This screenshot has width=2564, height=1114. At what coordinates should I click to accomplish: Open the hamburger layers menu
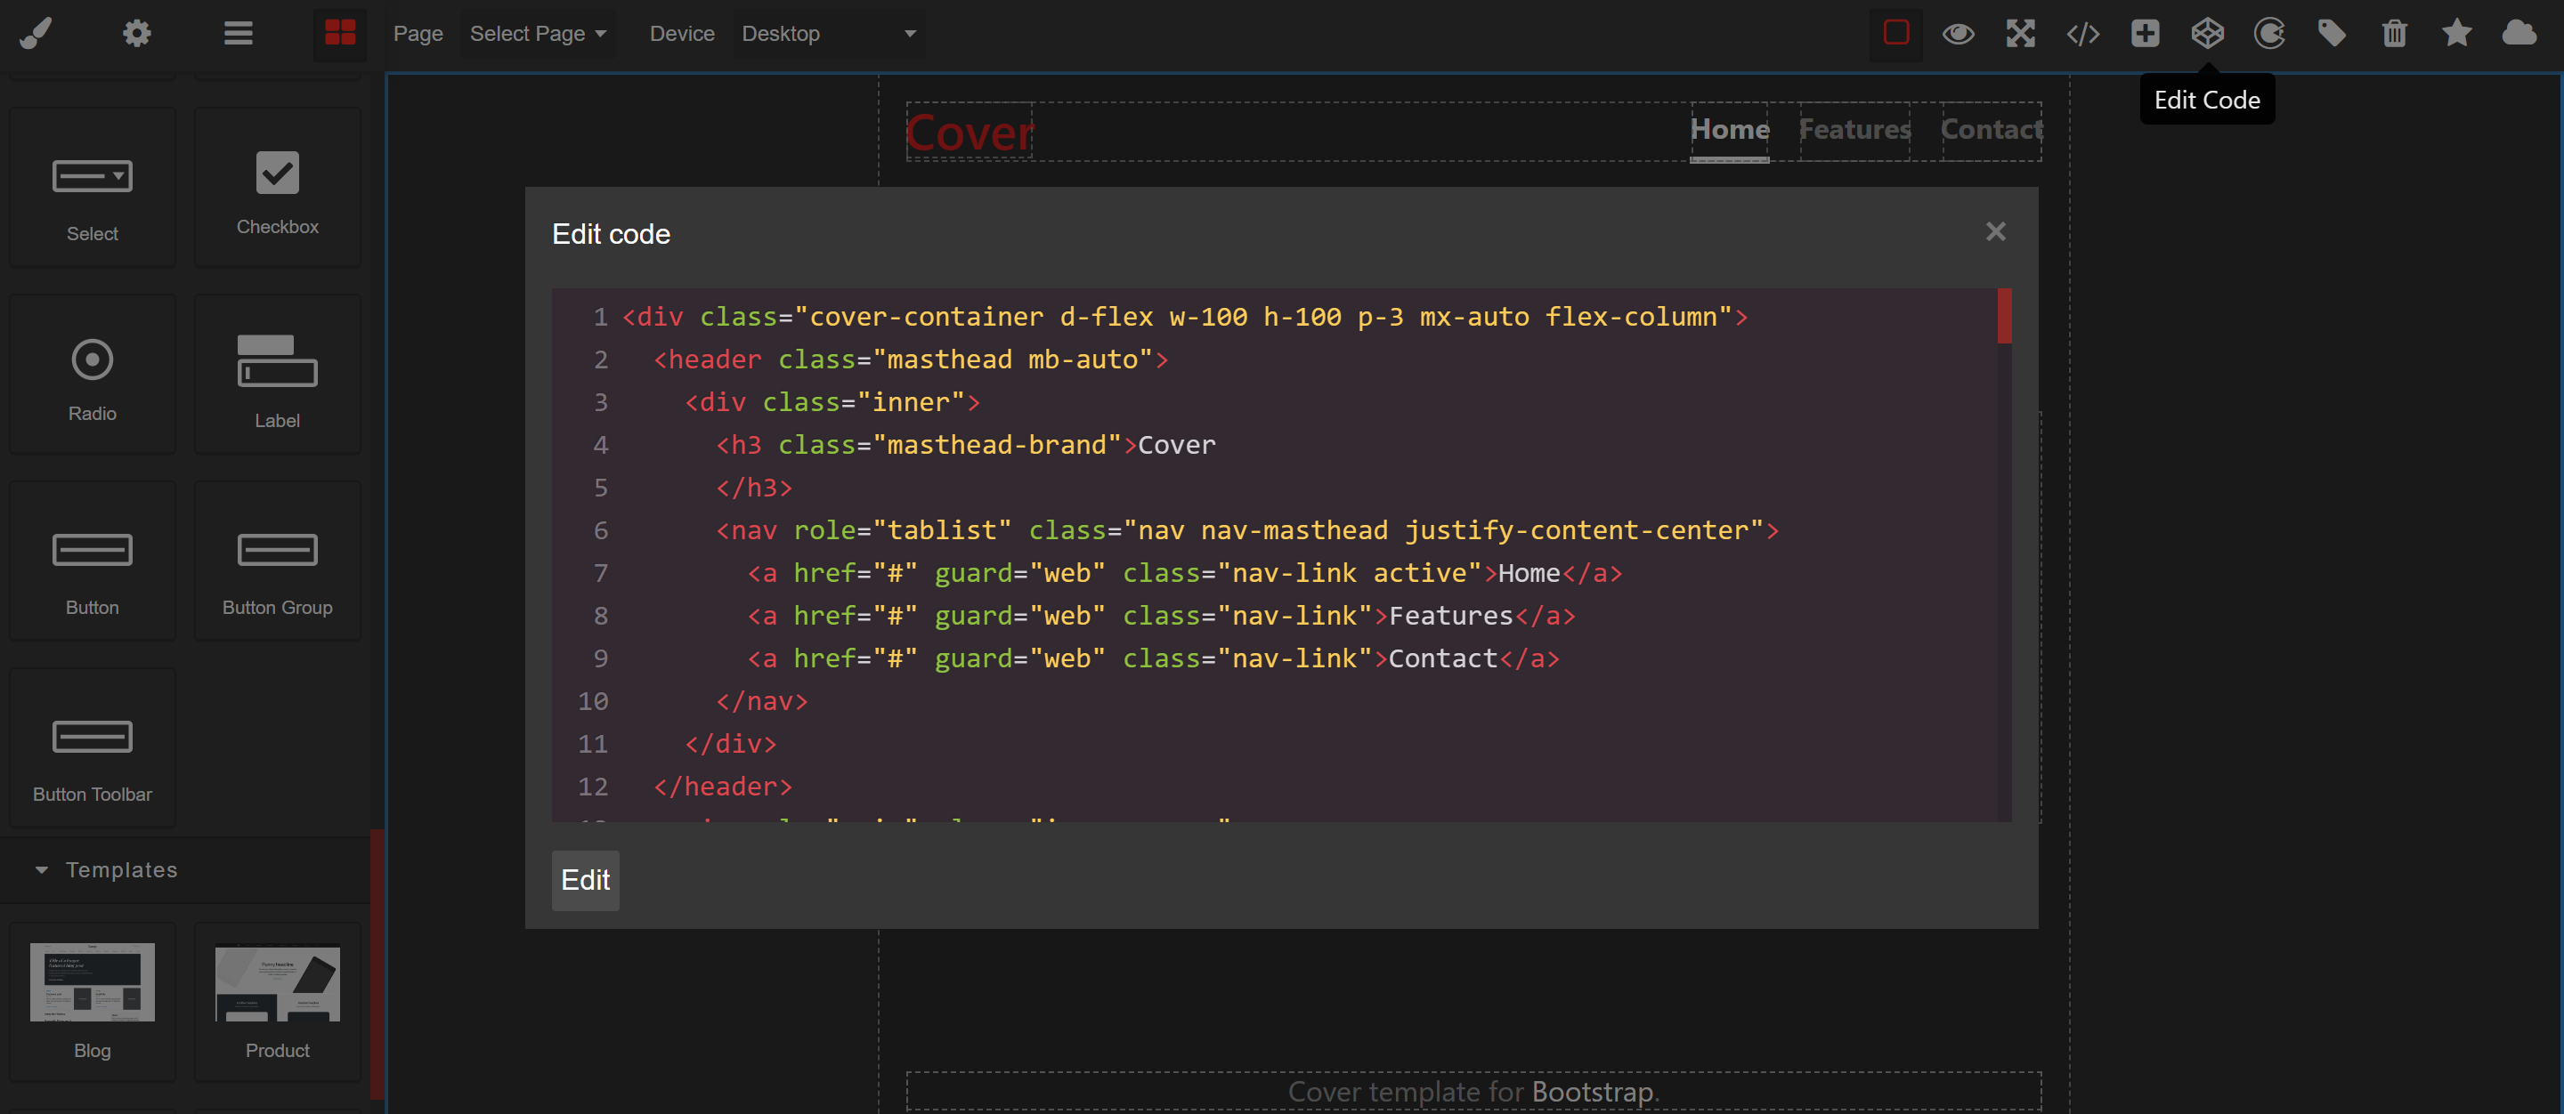pyautogui.click(x=238, y=34)
